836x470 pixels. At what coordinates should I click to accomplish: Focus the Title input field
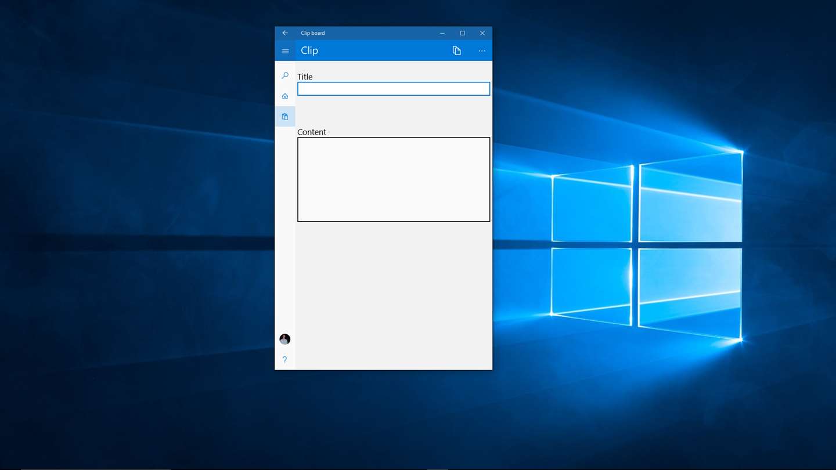(x=394, y=89)
